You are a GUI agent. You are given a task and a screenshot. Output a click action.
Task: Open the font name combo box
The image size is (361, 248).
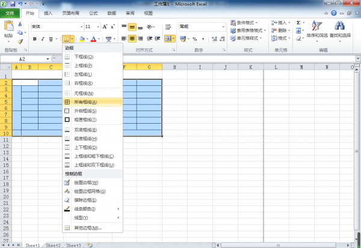point(57,26)
